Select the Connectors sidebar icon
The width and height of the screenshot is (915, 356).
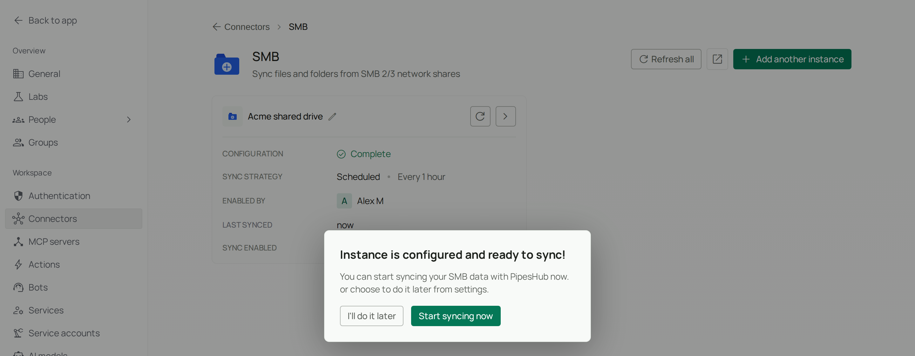(x=18, y=219)
